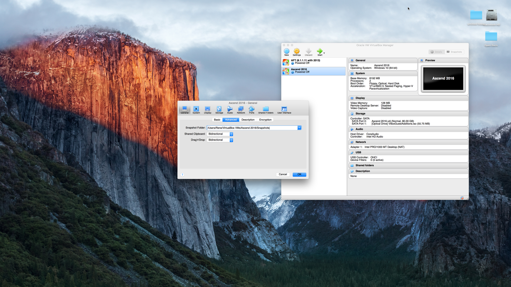This screenshot has width=511, height=287.
Task: Open the Shared Clipboard dropdown
Action: [x=220, y=134]
